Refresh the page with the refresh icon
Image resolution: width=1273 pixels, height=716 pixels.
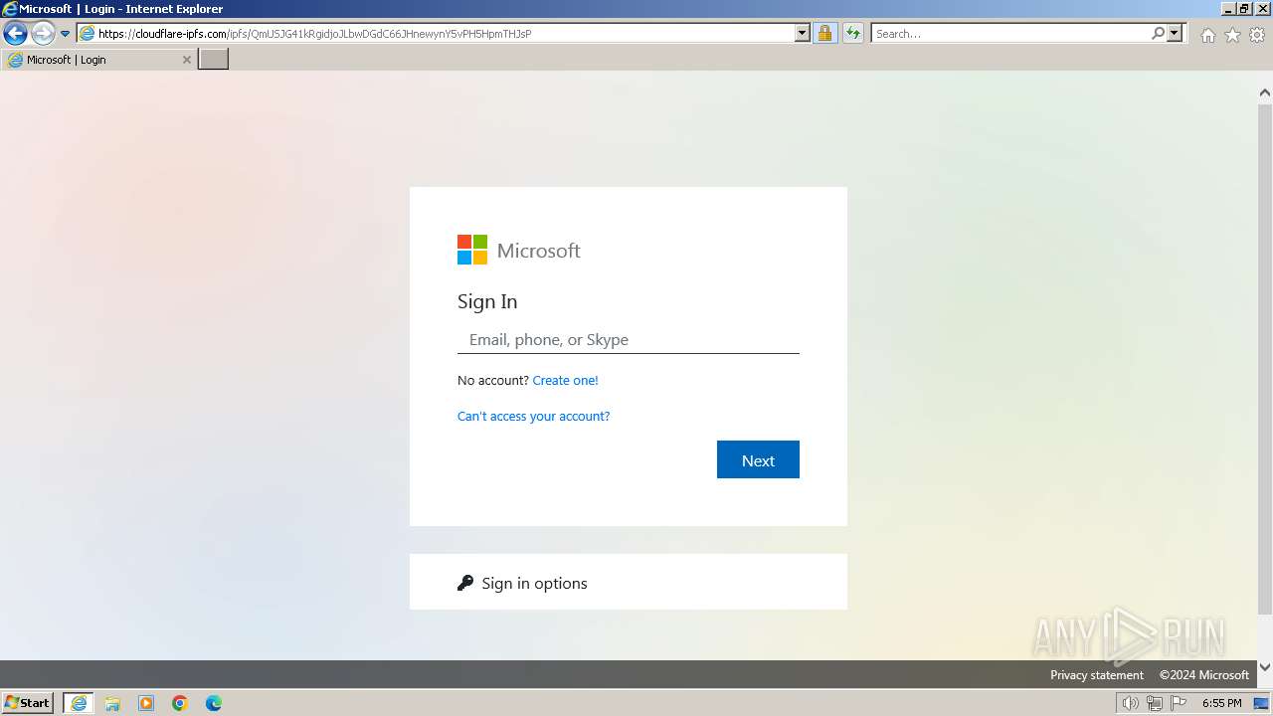pos(852,34)
